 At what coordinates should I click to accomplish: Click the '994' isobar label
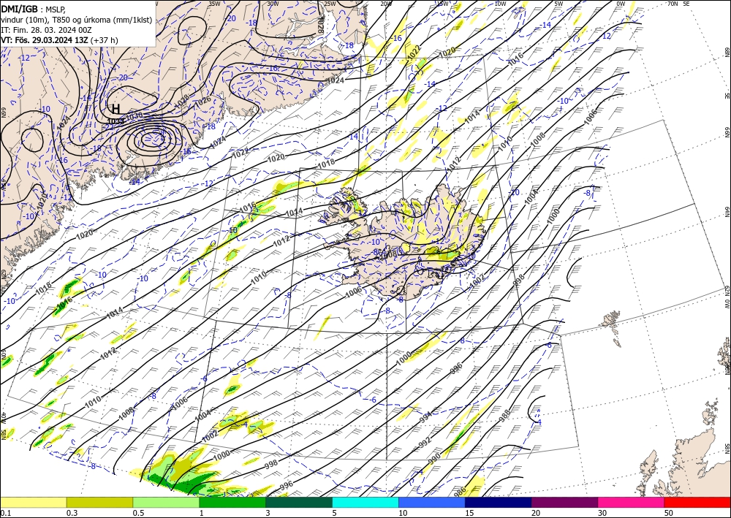pyautogui.click(x=427, y=416)
